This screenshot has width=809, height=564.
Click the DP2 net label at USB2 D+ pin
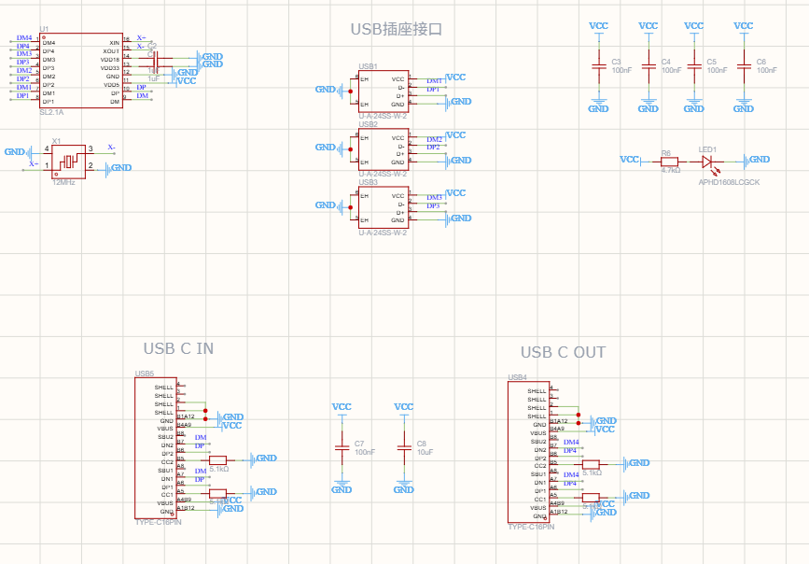(433, 148)
